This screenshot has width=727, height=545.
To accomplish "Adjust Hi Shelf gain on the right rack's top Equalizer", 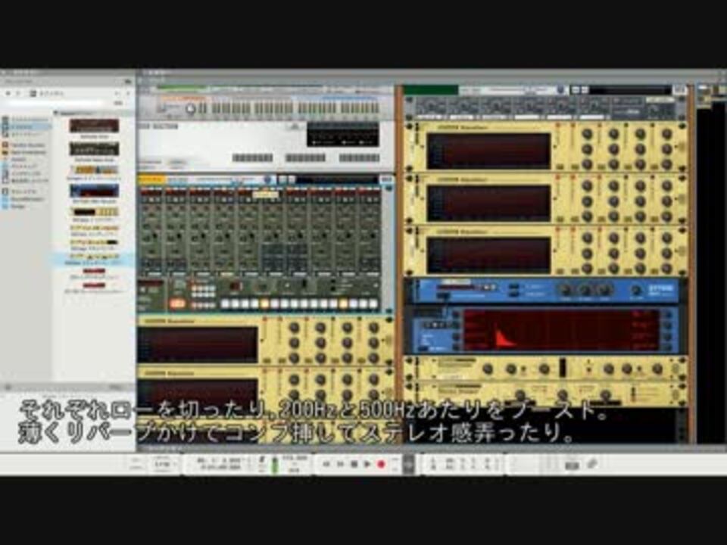I will [x=666, y=149].
